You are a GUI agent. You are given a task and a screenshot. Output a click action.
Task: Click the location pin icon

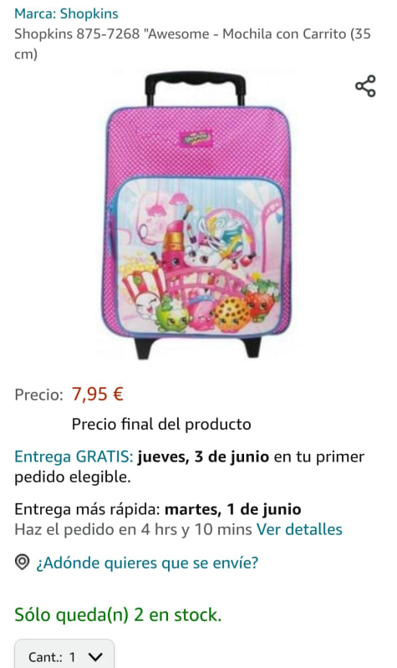23,563
